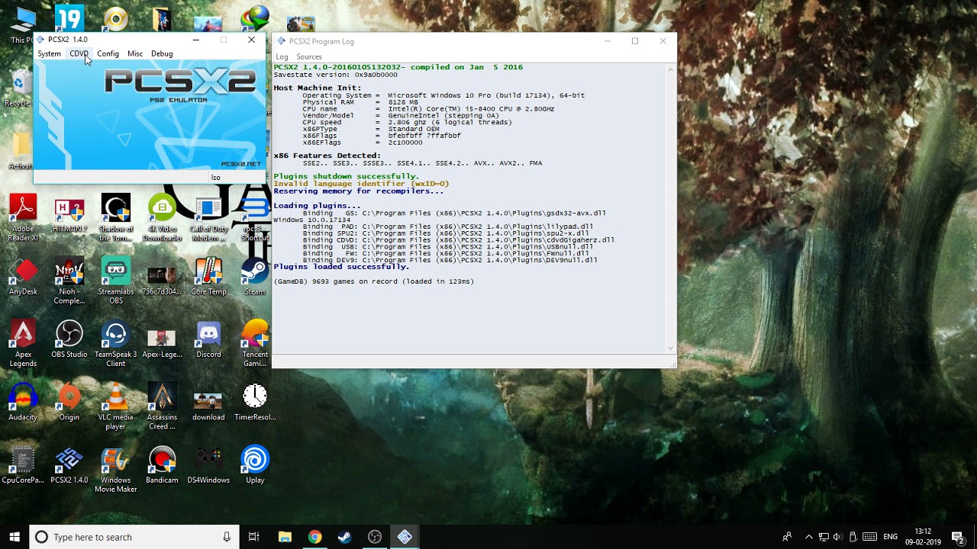
Task: Open DS4Windows desktop shortcut
Action: (208, 465)
